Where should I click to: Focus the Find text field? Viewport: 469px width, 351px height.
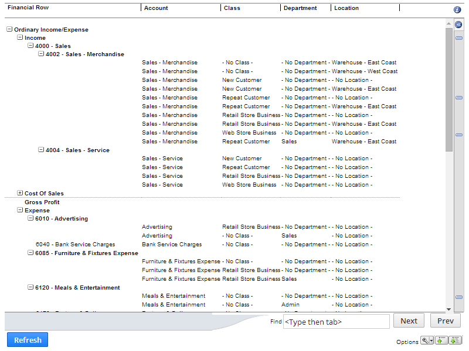point(336,322)
